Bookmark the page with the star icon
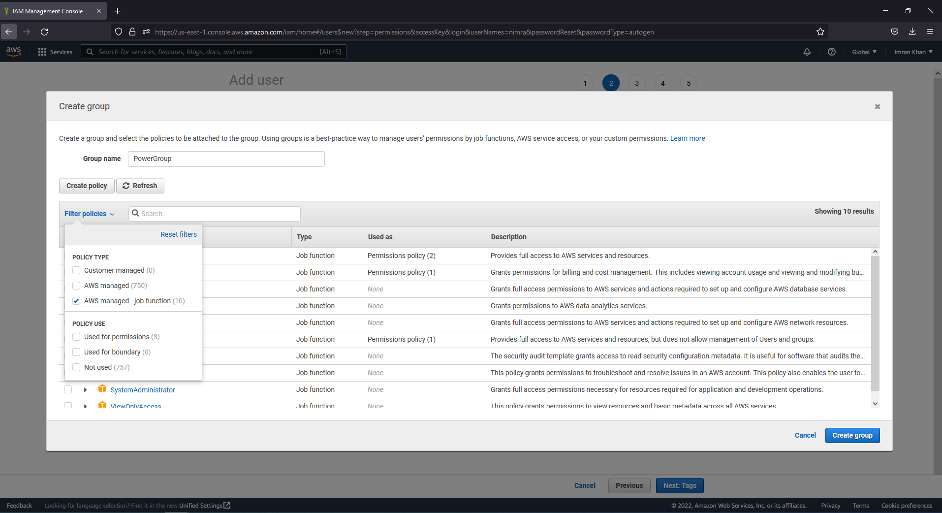The height and width of the screenshot is (513, 942). pos(820,32)
